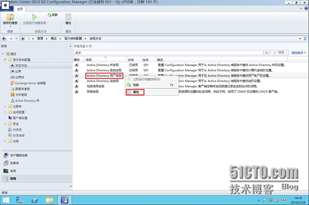309x205 pixels.
Task: Expand the 云服务 tree node
Action: pyautogui.click(x=5, y=106)
